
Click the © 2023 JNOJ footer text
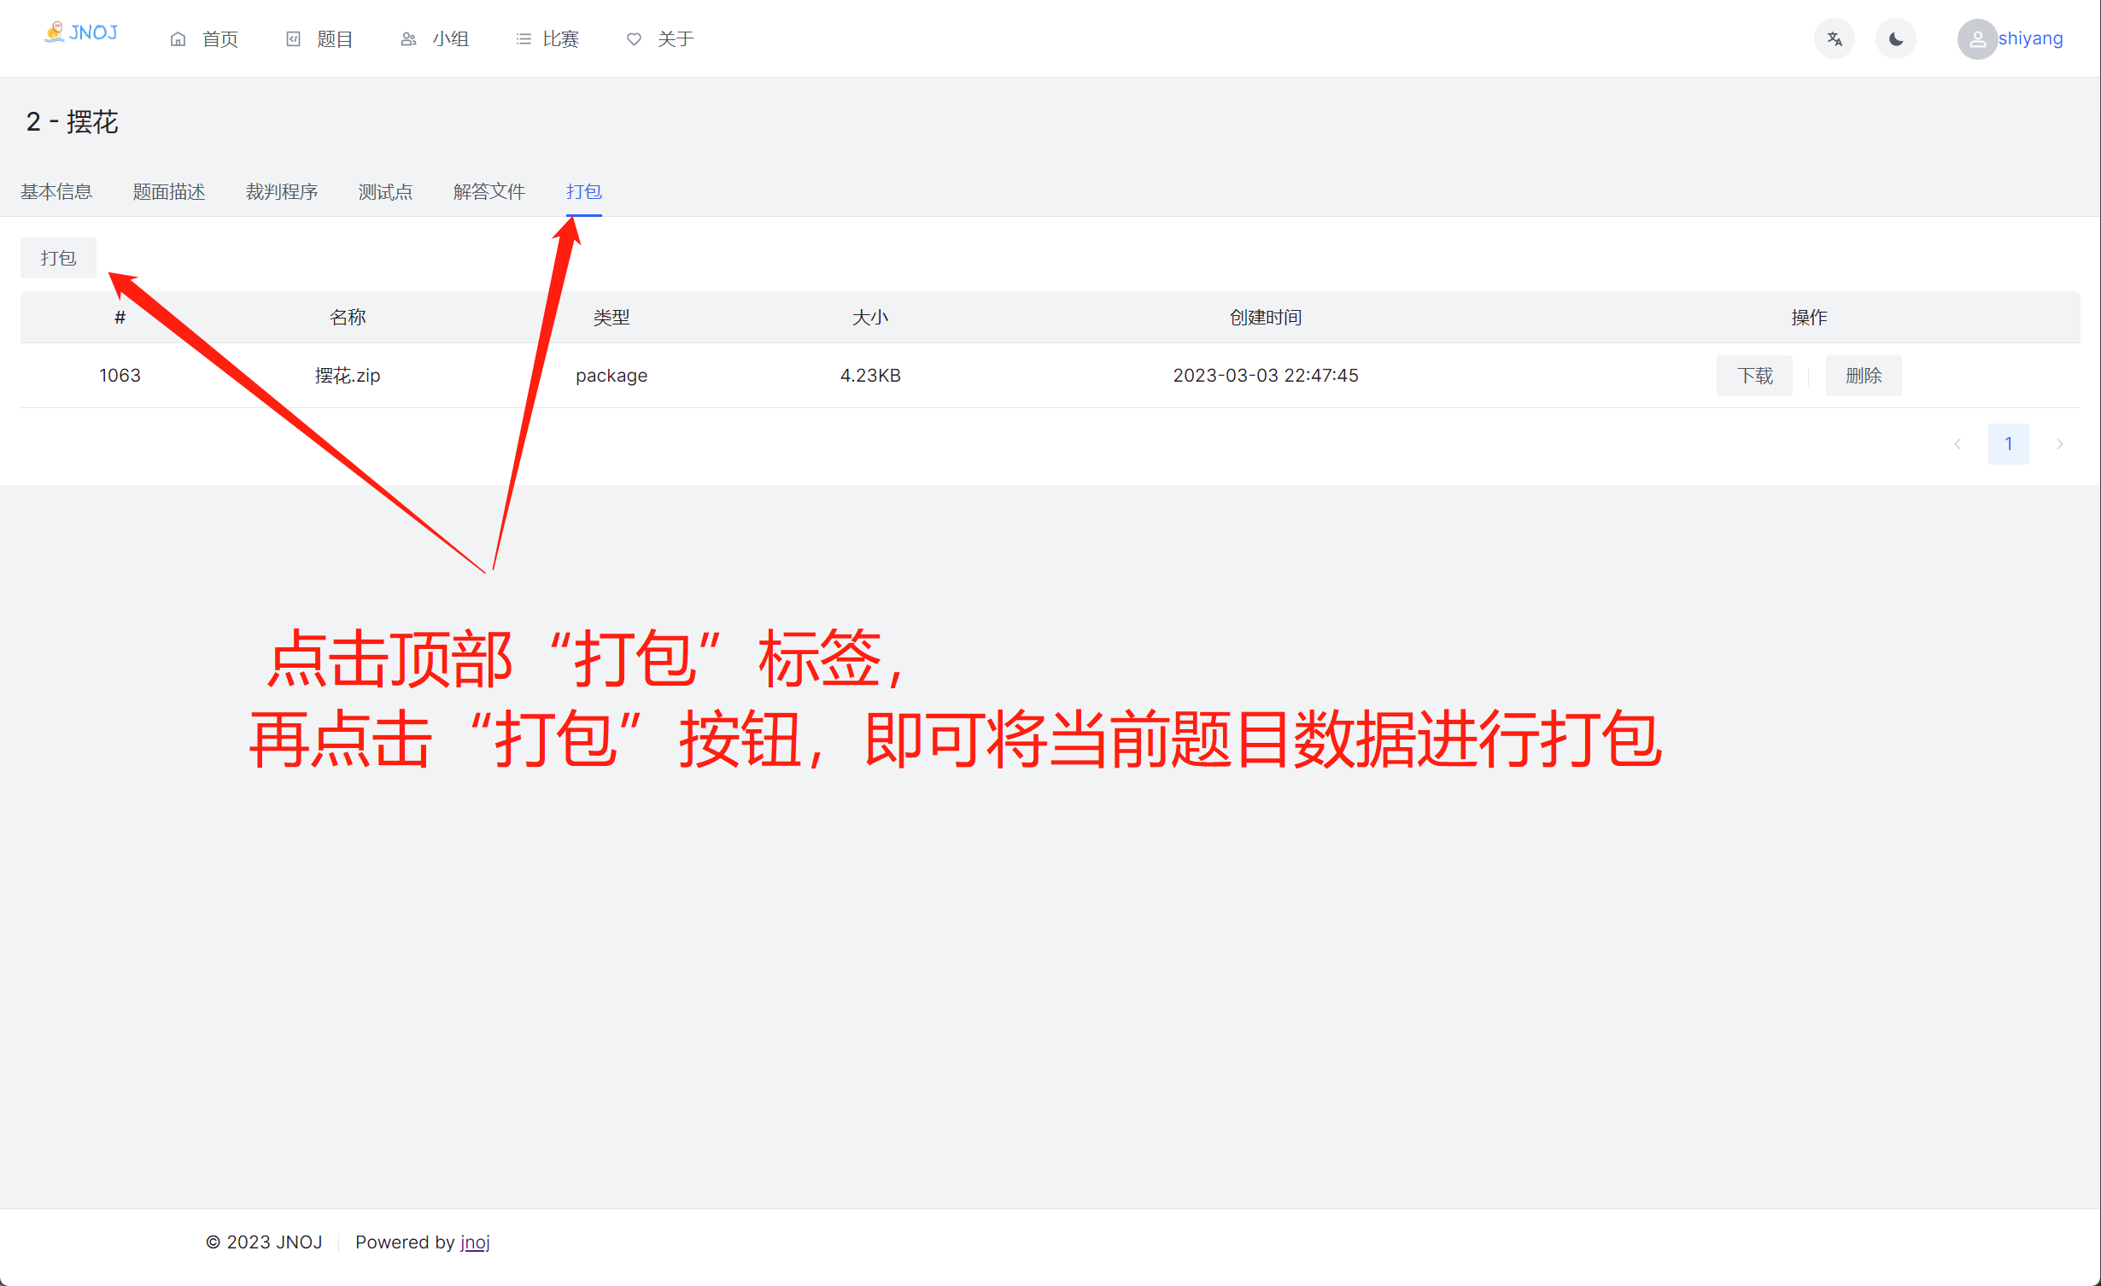[x=264, y=1242]
